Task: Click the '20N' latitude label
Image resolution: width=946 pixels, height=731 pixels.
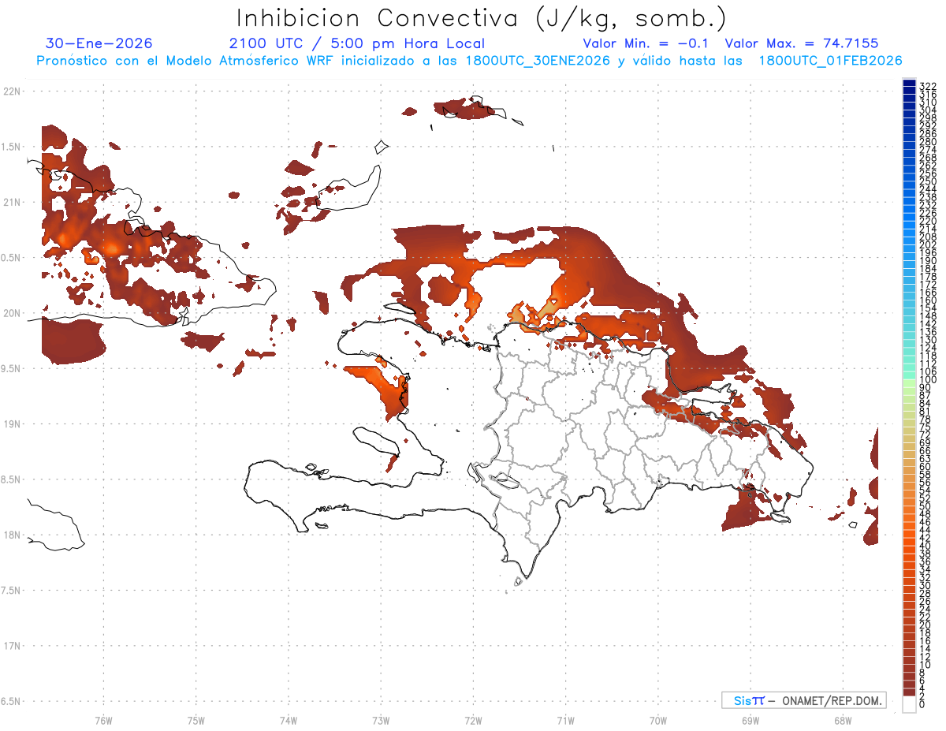Action: [11, 313]
